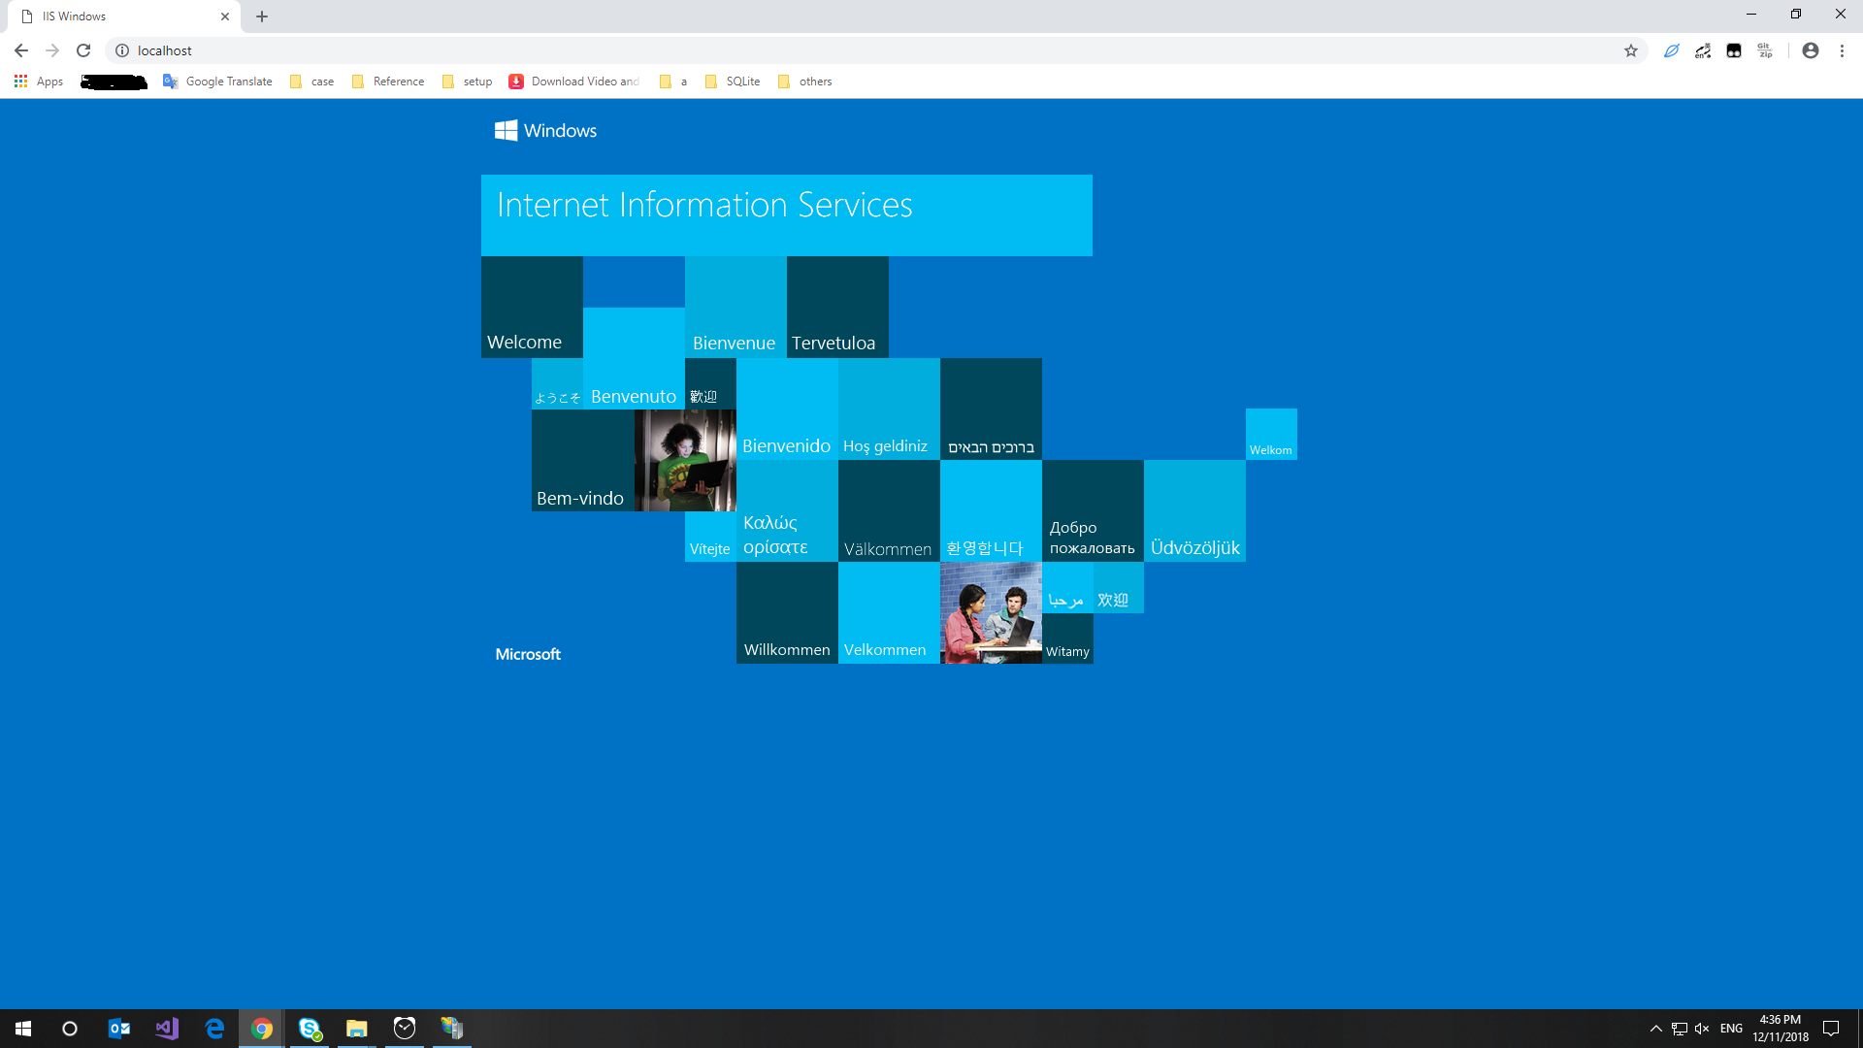Open Cortana search circle on taskbar
1863x1048 pixels.
(x=70, y=1029)
